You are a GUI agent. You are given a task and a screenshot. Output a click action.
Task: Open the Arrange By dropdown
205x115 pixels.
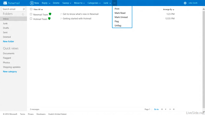[168, 10]
